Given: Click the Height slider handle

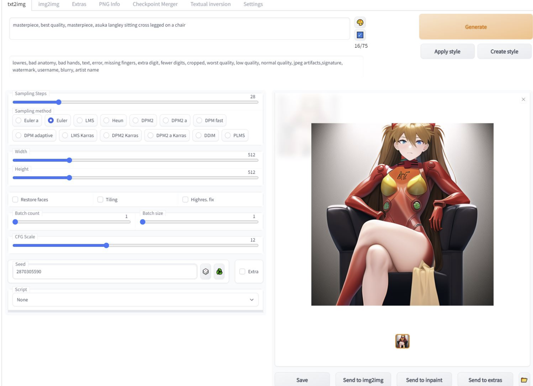Looking at the screenshot, I should [x=70, y=178].
